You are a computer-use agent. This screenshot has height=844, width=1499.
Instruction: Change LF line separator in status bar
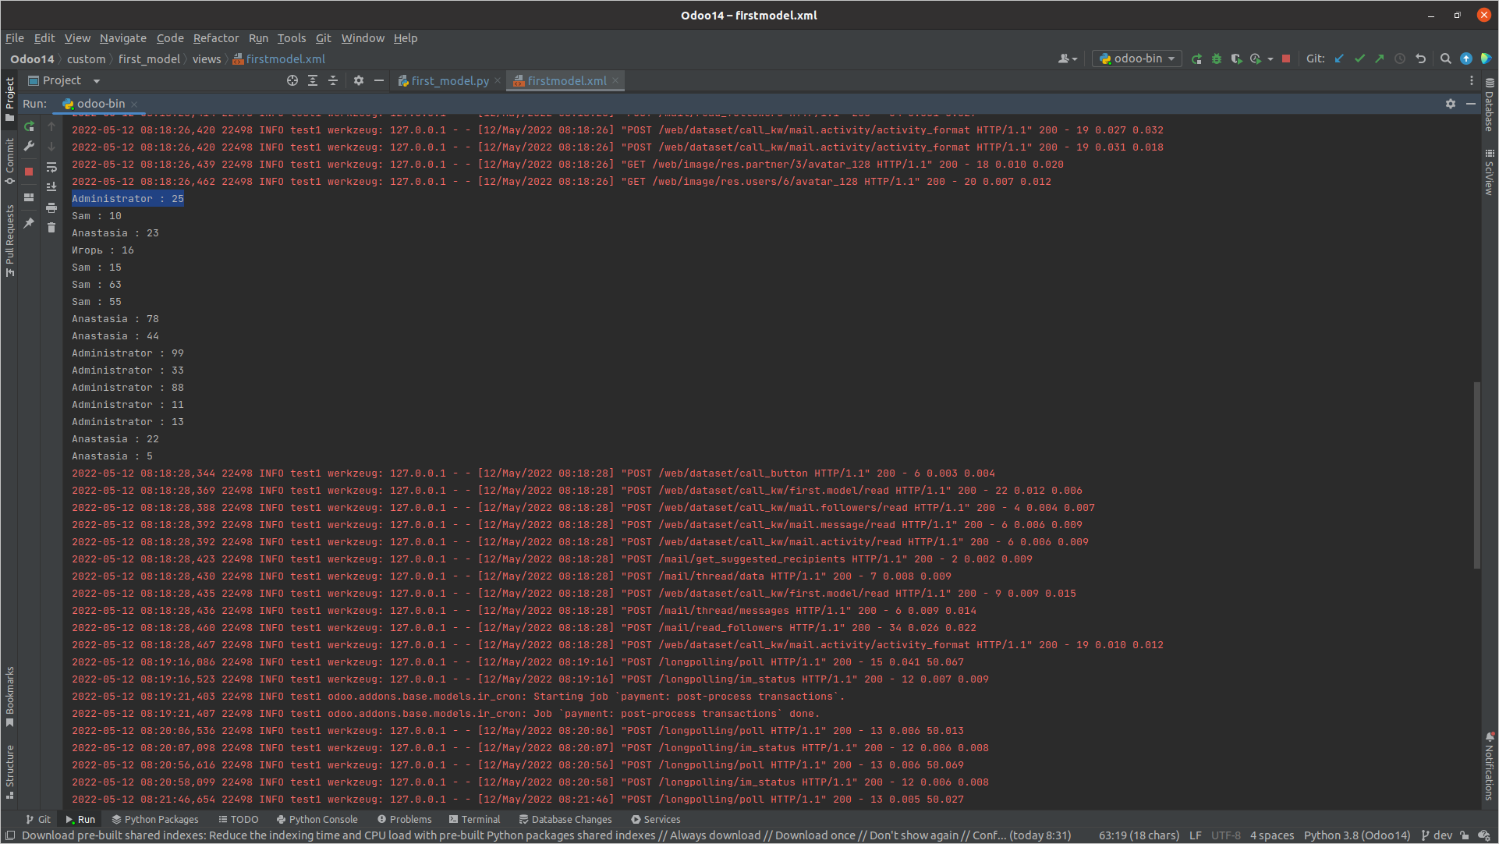[x=1195, y=835]
